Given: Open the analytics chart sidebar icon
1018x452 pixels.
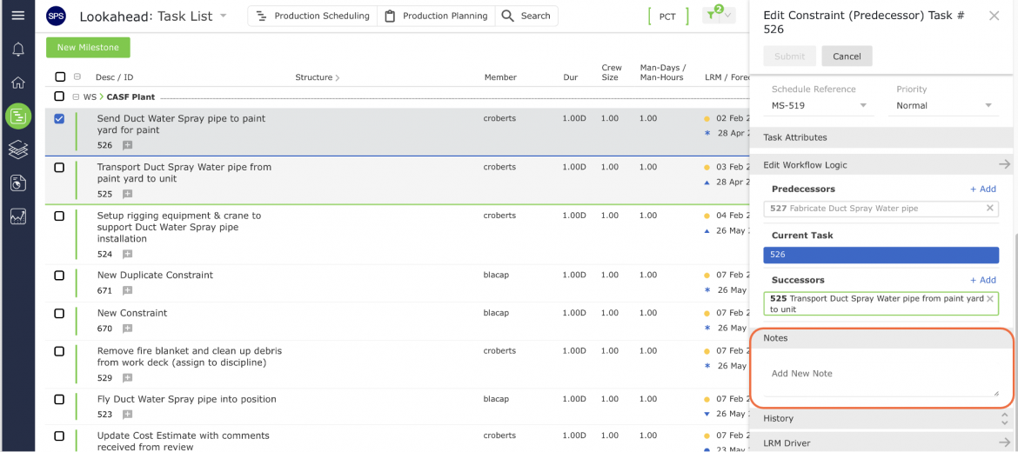Looking at the screenshot, I should coord(18,217).
